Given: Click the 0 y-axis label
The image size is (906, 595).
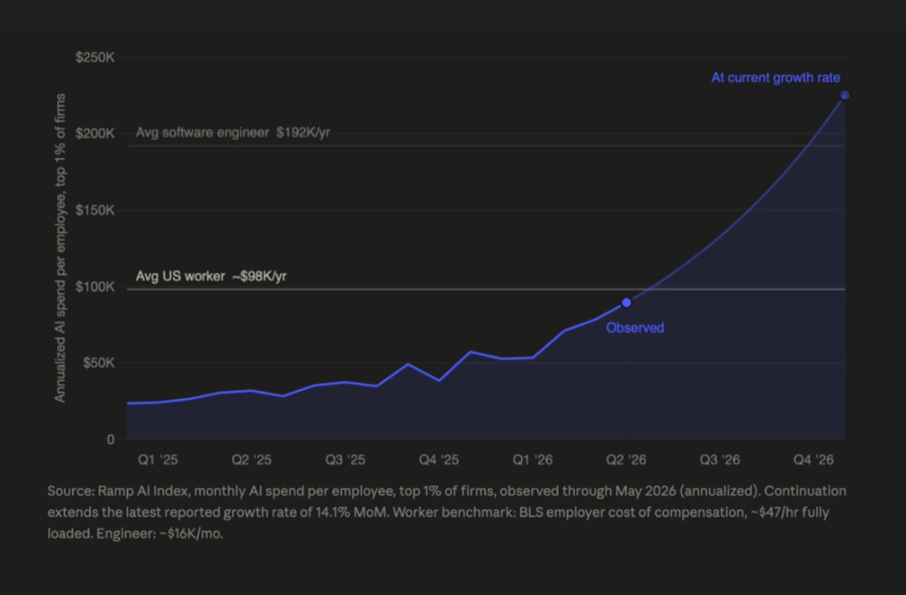Looking at the screenshot, I should click(110, 439).
